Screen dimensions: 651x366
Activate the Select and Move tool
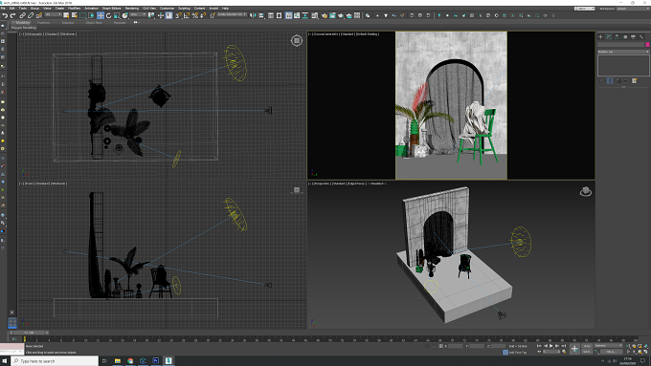coord(101,15)
